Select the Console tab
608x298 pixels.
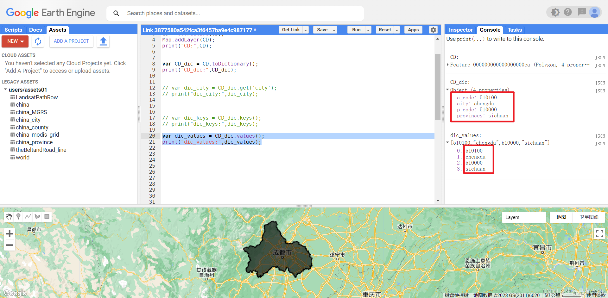coord(490,30)
